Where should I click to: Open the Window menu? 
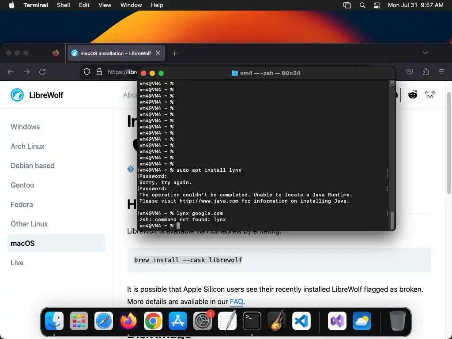pos(131,5)
